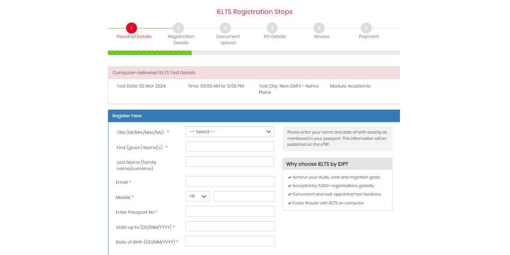Click the step 5 Review circle
This screenshot has height=255, width=510.
[x=319, y=28]
